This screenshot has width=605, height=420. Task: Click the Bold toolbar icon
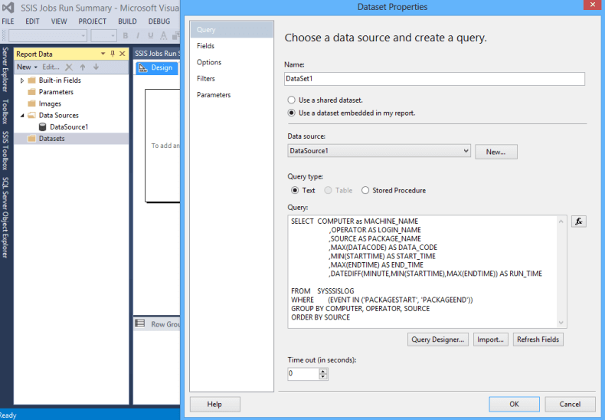[x=126, y=36]
